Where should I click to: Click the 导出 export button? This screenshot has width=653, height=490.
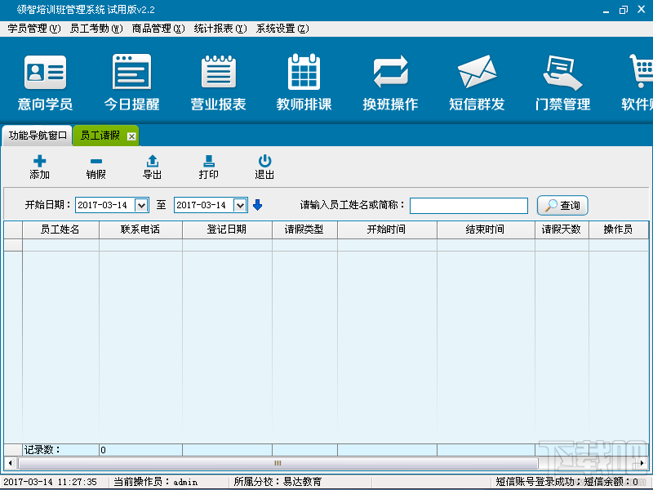[152, 167]
